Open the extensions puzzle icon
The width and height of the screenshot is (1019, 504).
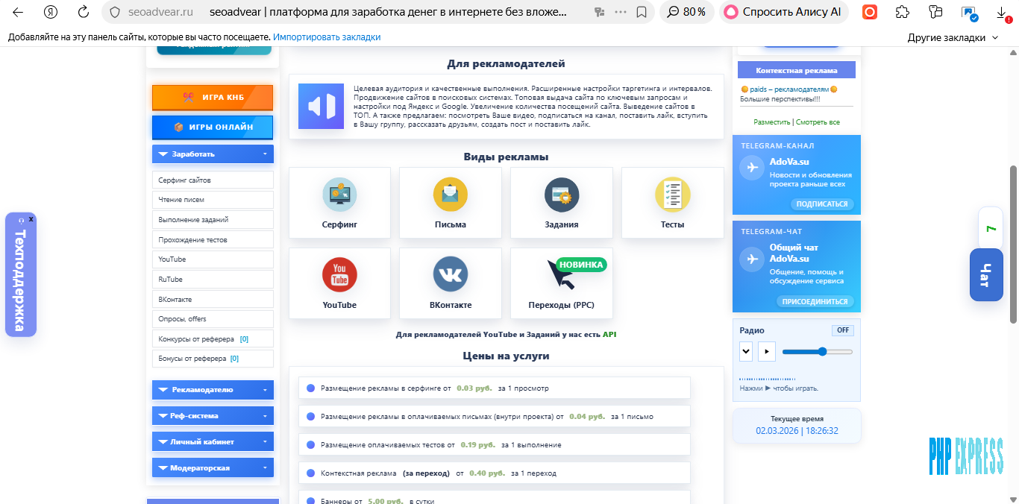pyautogui.click(x=903, y=12)
